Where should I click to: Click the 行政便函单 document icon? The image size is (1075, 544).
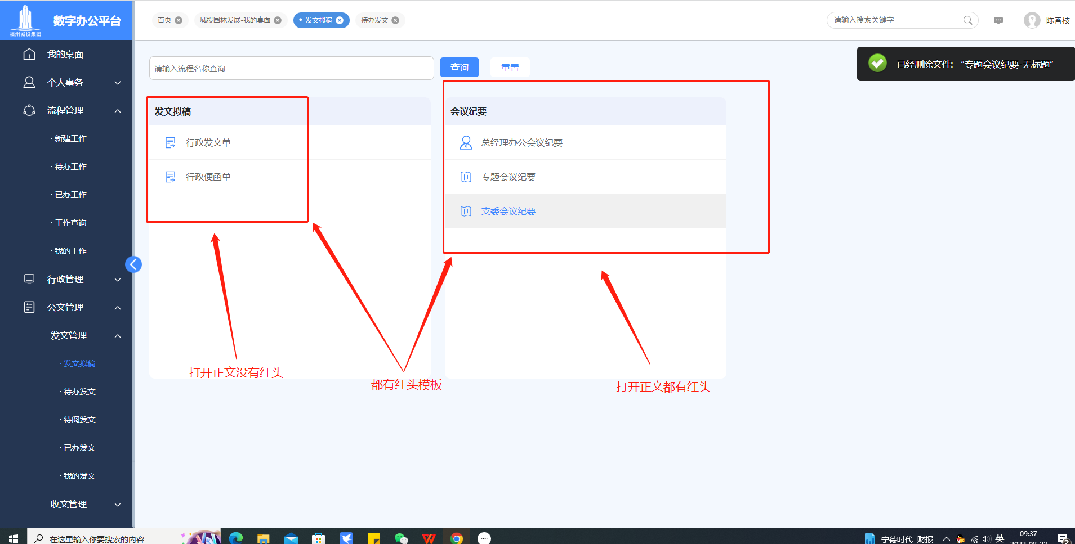tap(170, 177)
